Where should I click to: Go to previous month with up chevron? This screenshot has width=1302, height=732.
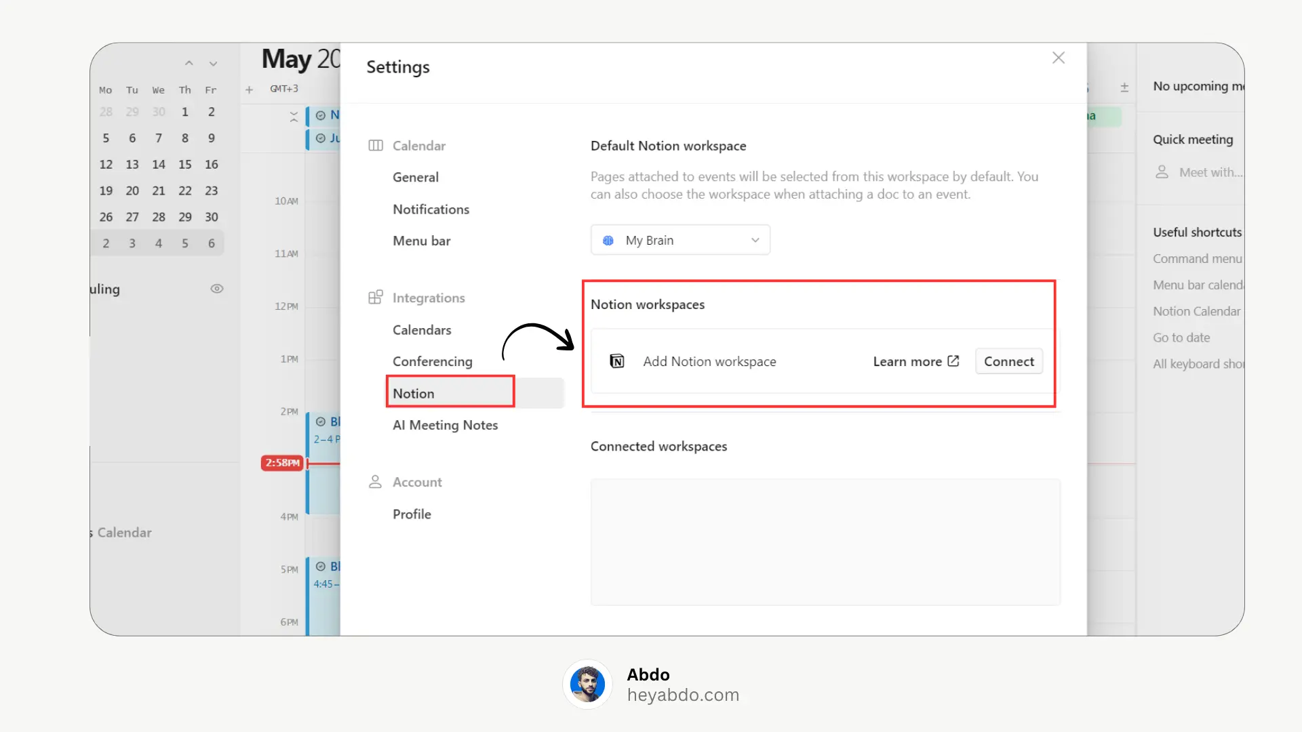click(x=189, y=64)
